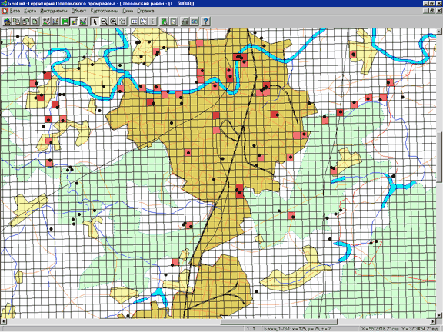
Task: Select the arrow pointer tool
Action: 95,22
